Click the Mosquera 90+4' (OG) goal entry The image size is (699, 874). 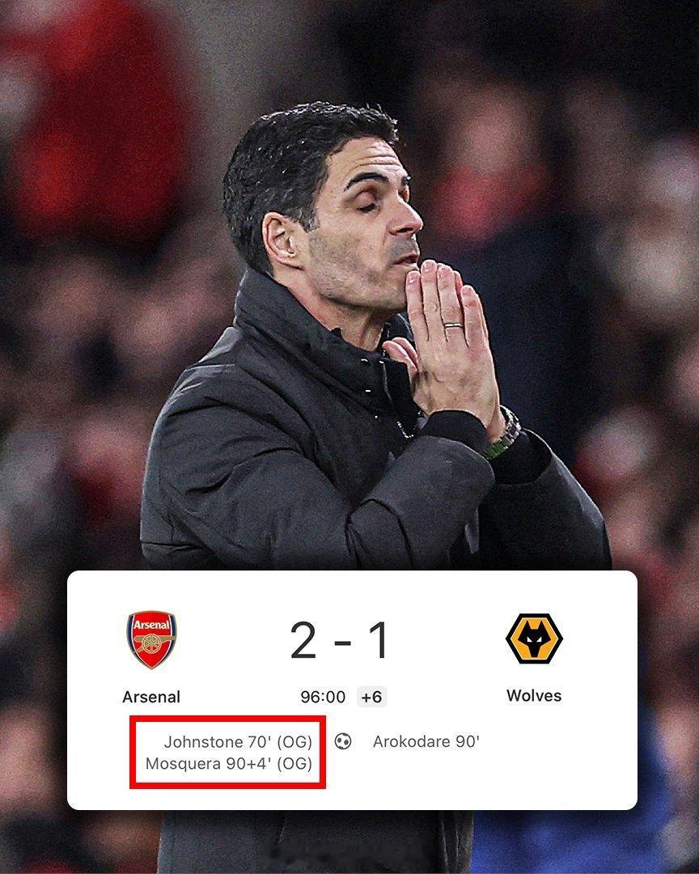click(x=228, y=764)
